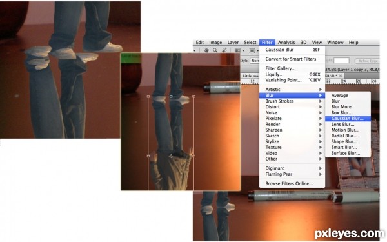Choose Convert for Smart Filters
The width and height of the screenshot is (387, 242).
coord(292,59)
